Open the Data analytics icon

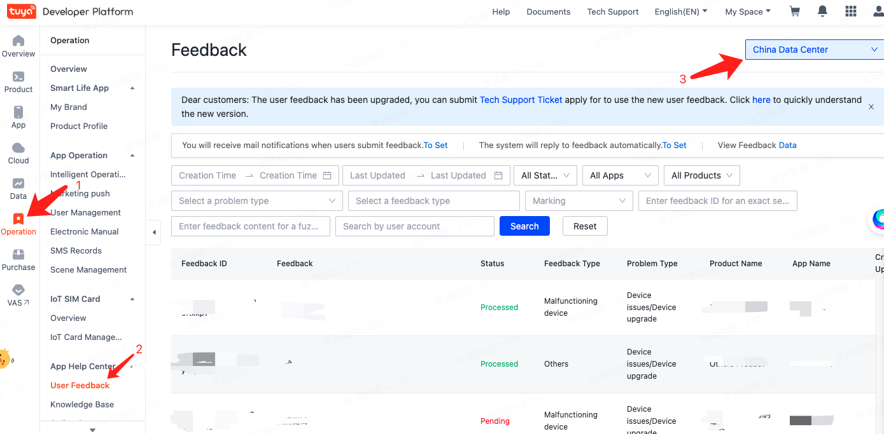[x=18, y=183]
